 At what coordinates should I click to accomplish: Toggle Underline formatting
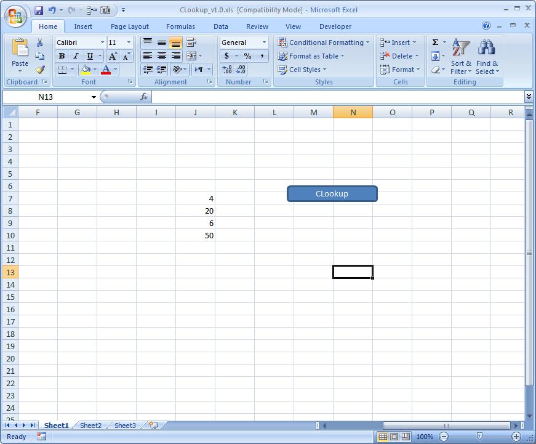pyautogui.click(x=90, y=56)
